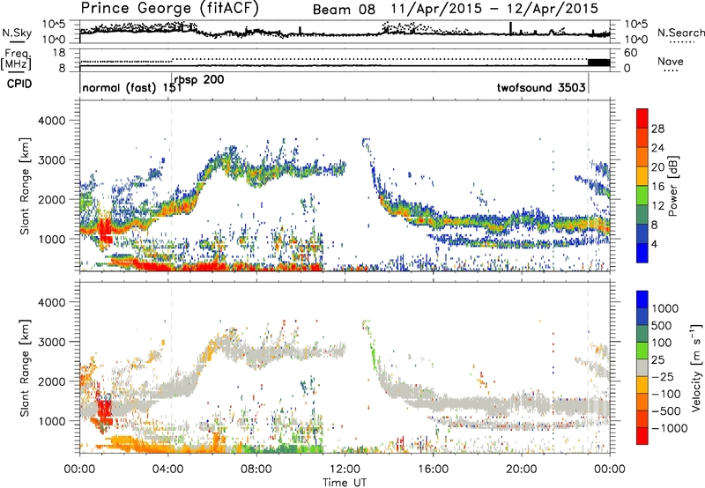Select the Velocity [m s-1] colorbar title
Image resolution: width=705 pixels, height=488 pixels.
tap(696, 367)
